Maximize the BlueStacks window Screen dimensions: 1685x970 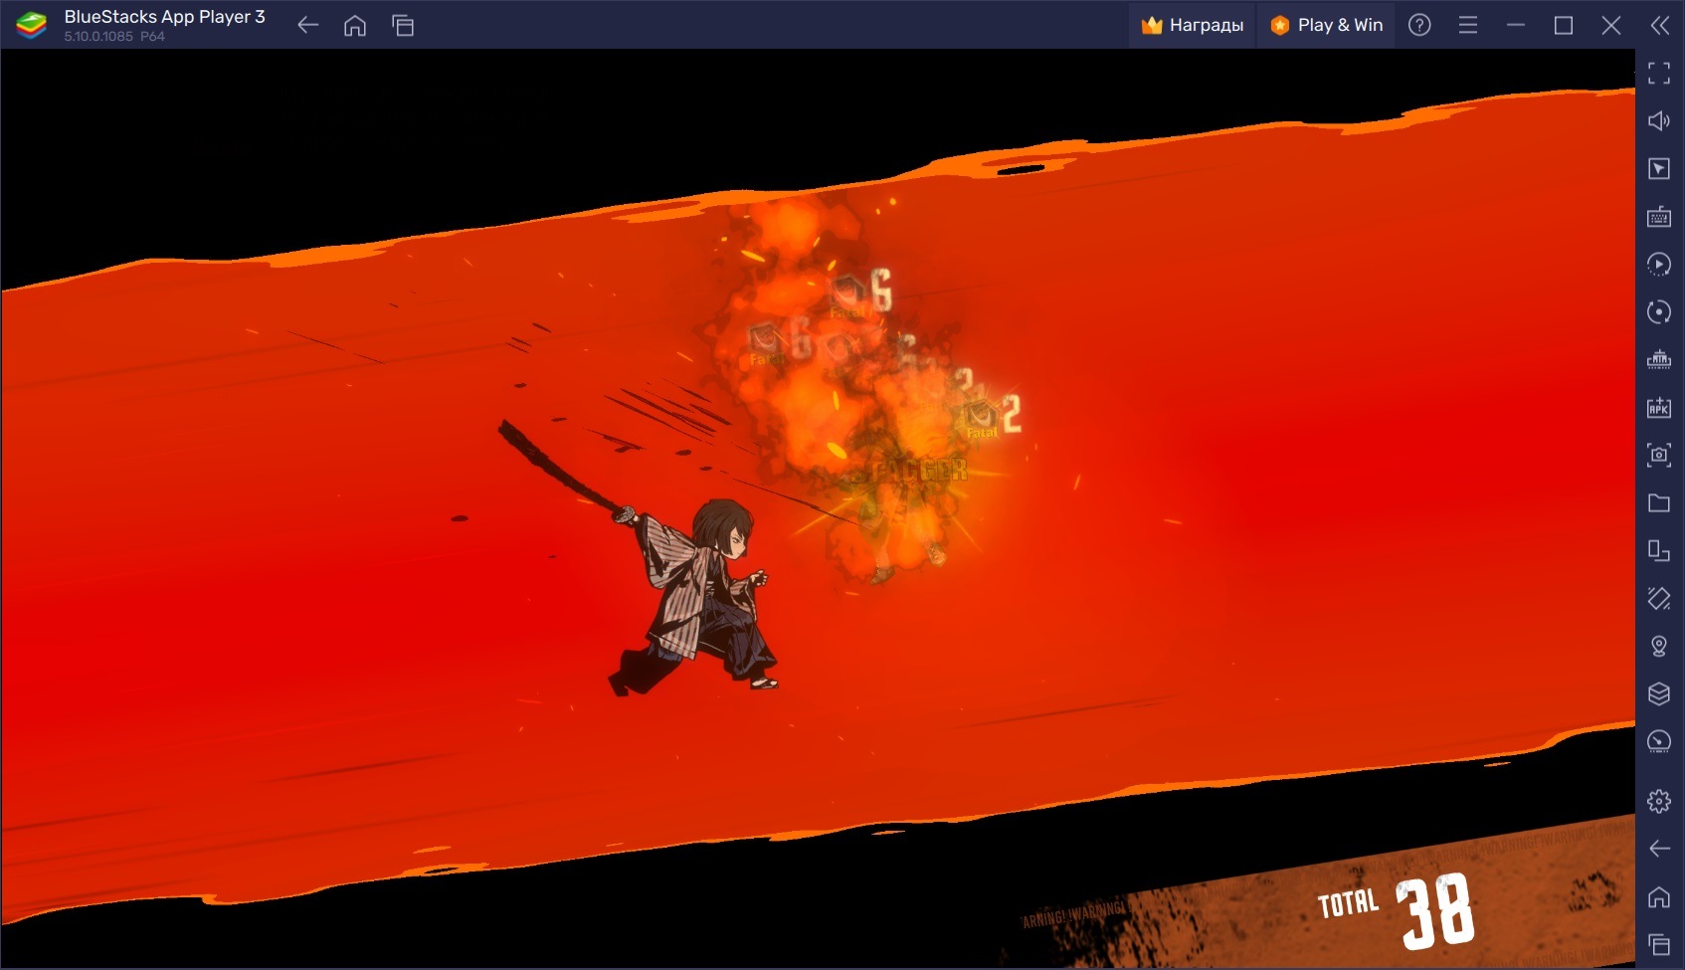pyautogui.click(x=1564, y=25)
